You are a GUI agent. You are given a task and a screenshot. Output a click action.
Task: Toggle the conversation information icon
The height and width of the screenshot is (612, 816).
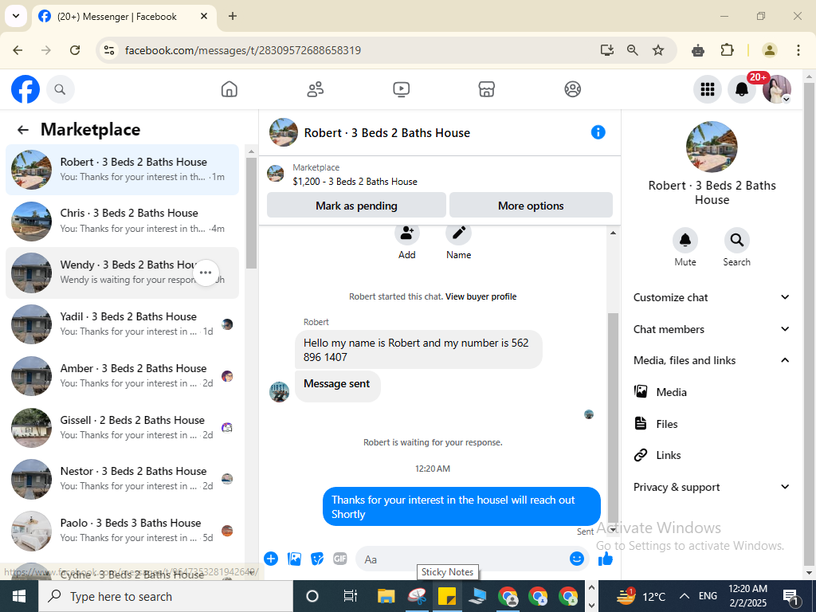598,132
